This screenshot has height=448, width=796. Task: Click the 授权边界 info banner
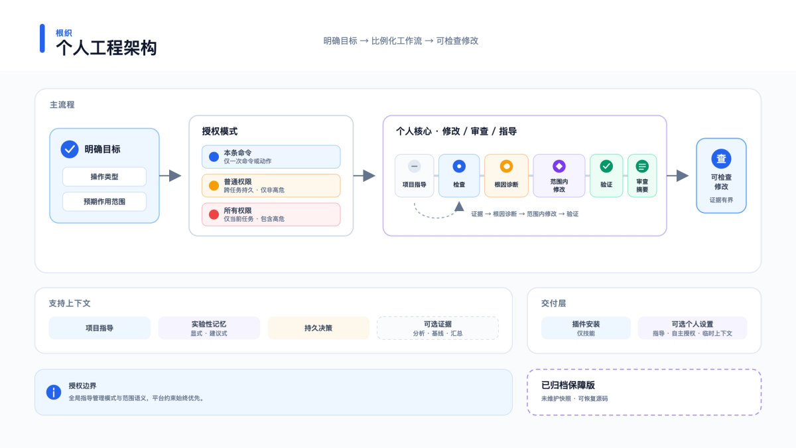(x=273, y=392)
